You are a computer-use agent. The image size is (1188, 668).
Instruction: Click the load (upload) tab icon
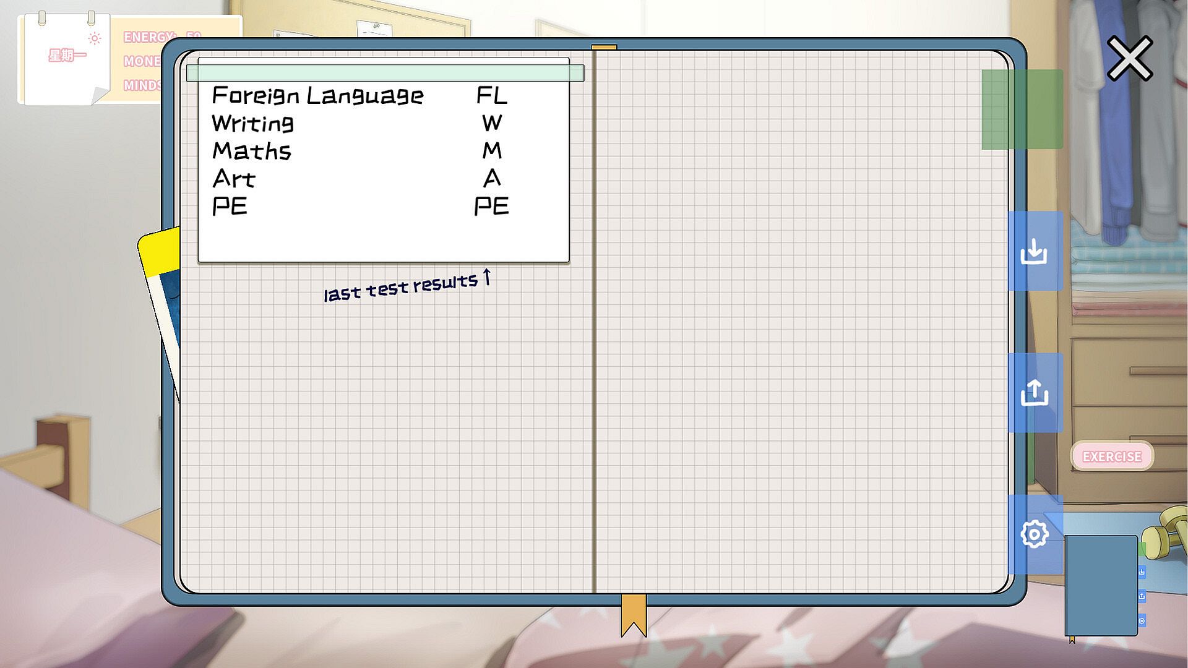coord(1034,393)
